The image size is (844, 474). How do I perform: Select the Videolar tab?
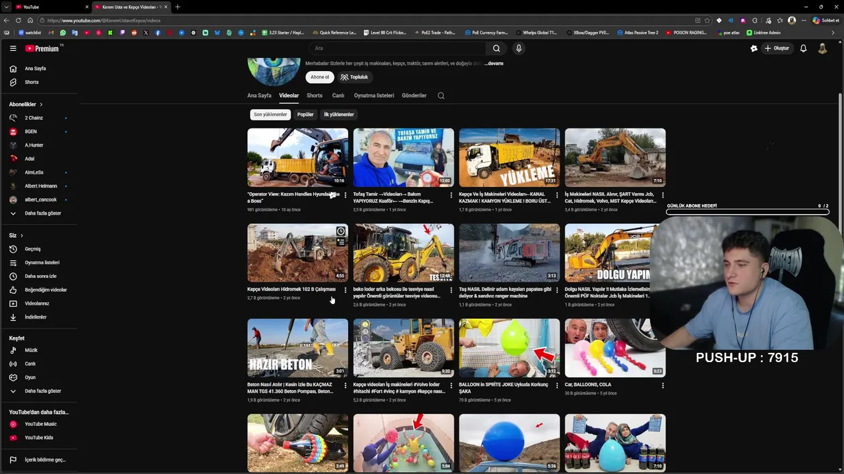(x=289, y=95)
